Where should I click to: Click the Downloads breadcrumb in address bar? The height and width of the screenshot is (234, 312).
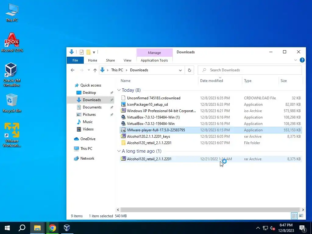click(139, 70)
